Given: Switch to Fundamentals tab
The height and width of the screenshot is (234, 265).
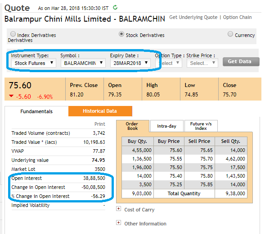Looking at the screenshot, I should (x=36, y=111).
